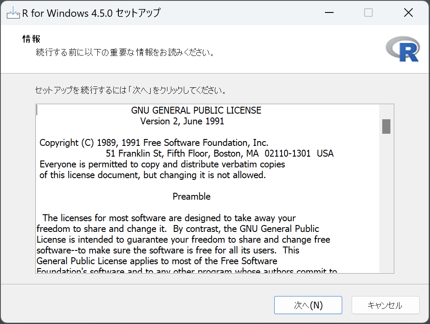Screen dimensions: 430x324
Task: Click the キャンセル button
Action: coord(385,305)
